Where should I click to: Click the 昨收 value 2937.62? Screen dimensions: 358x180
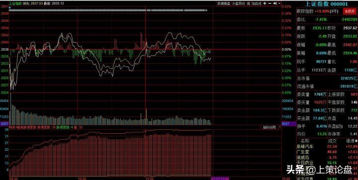[350, 28]
